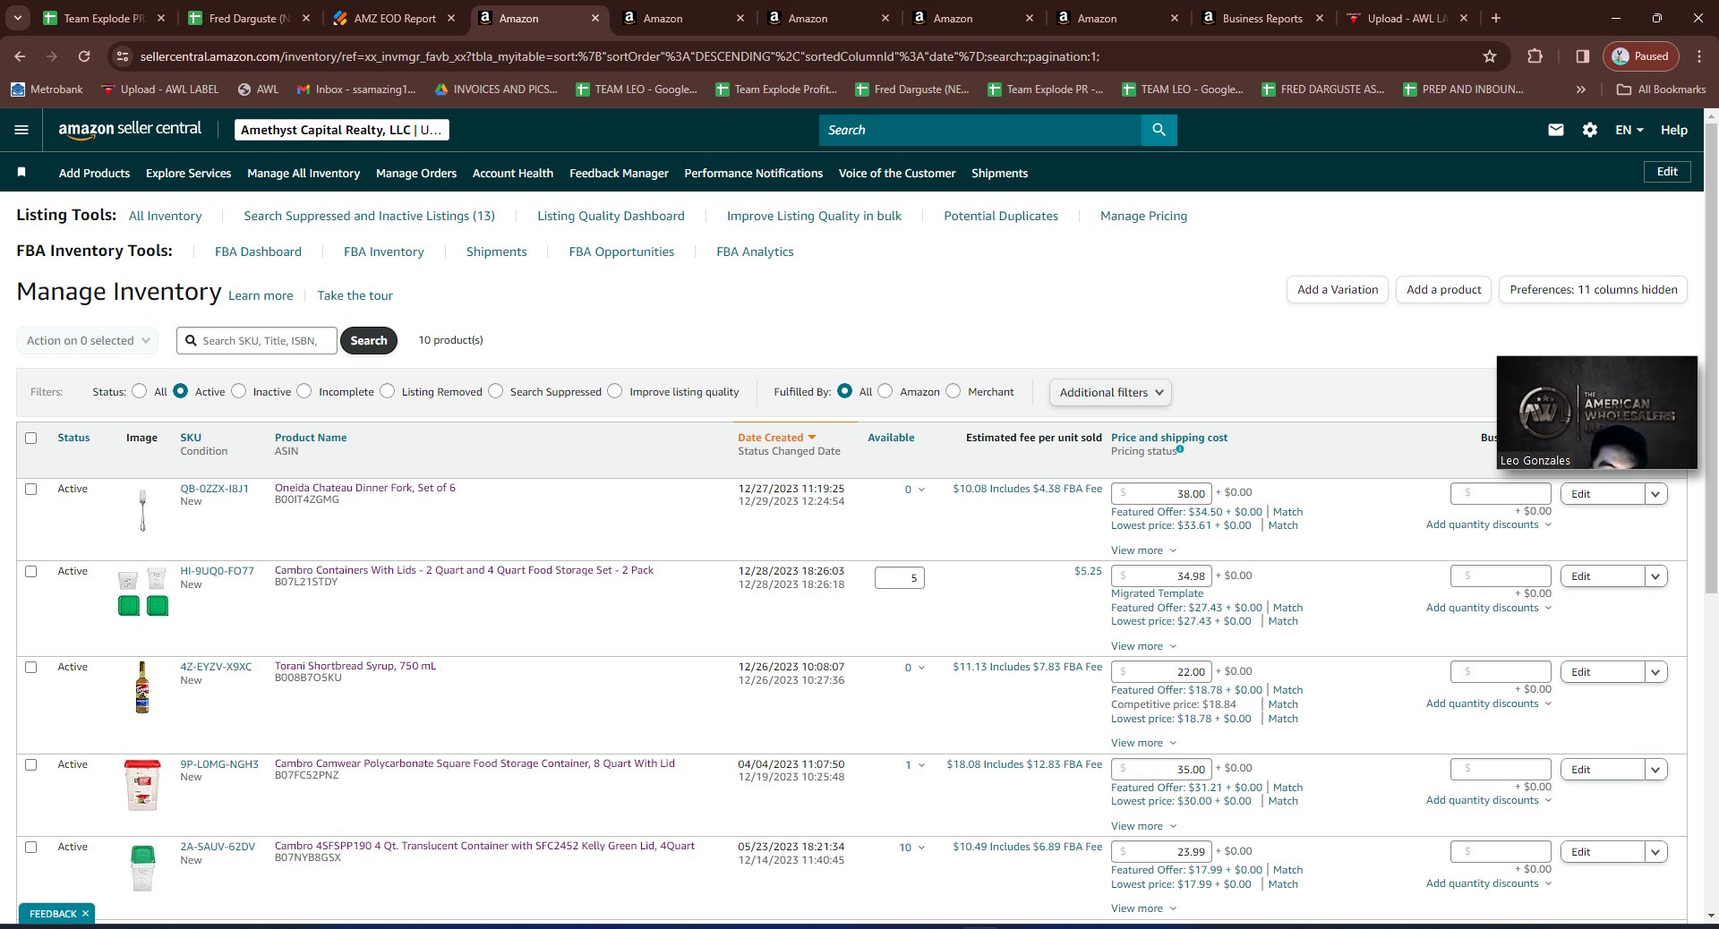
Task: Click the browser address bar URL
Action: coord(620,56)
